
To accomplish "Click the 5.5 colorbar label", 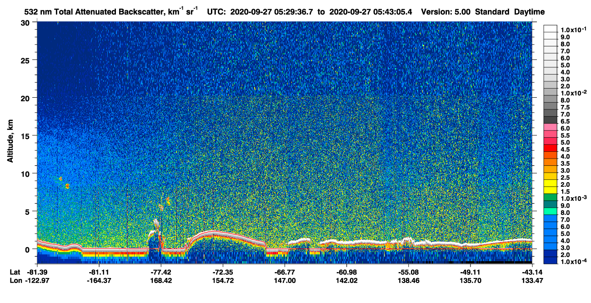I will (565, 135).
